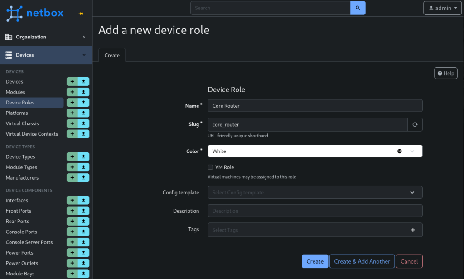464x279 pixels.
Task: Open the Color dropdown
Action: (412, 151)
